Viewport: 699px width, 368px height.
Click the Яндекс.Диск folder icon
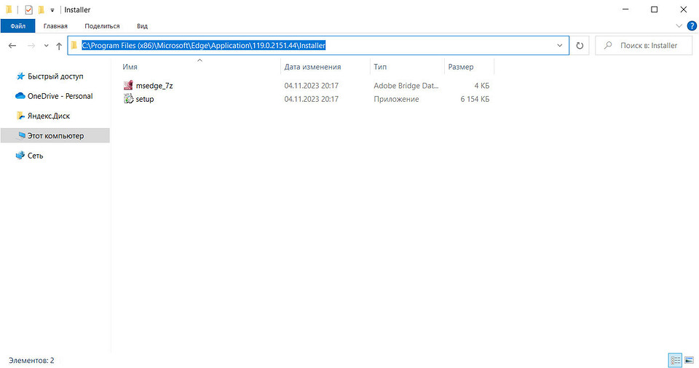20,116
